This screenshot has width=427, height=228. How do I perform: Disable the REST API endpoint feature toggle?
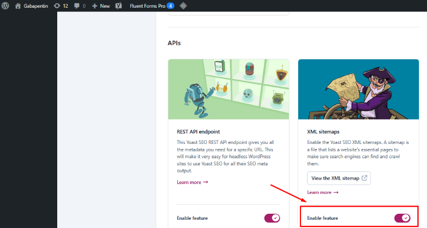point(272,218)
